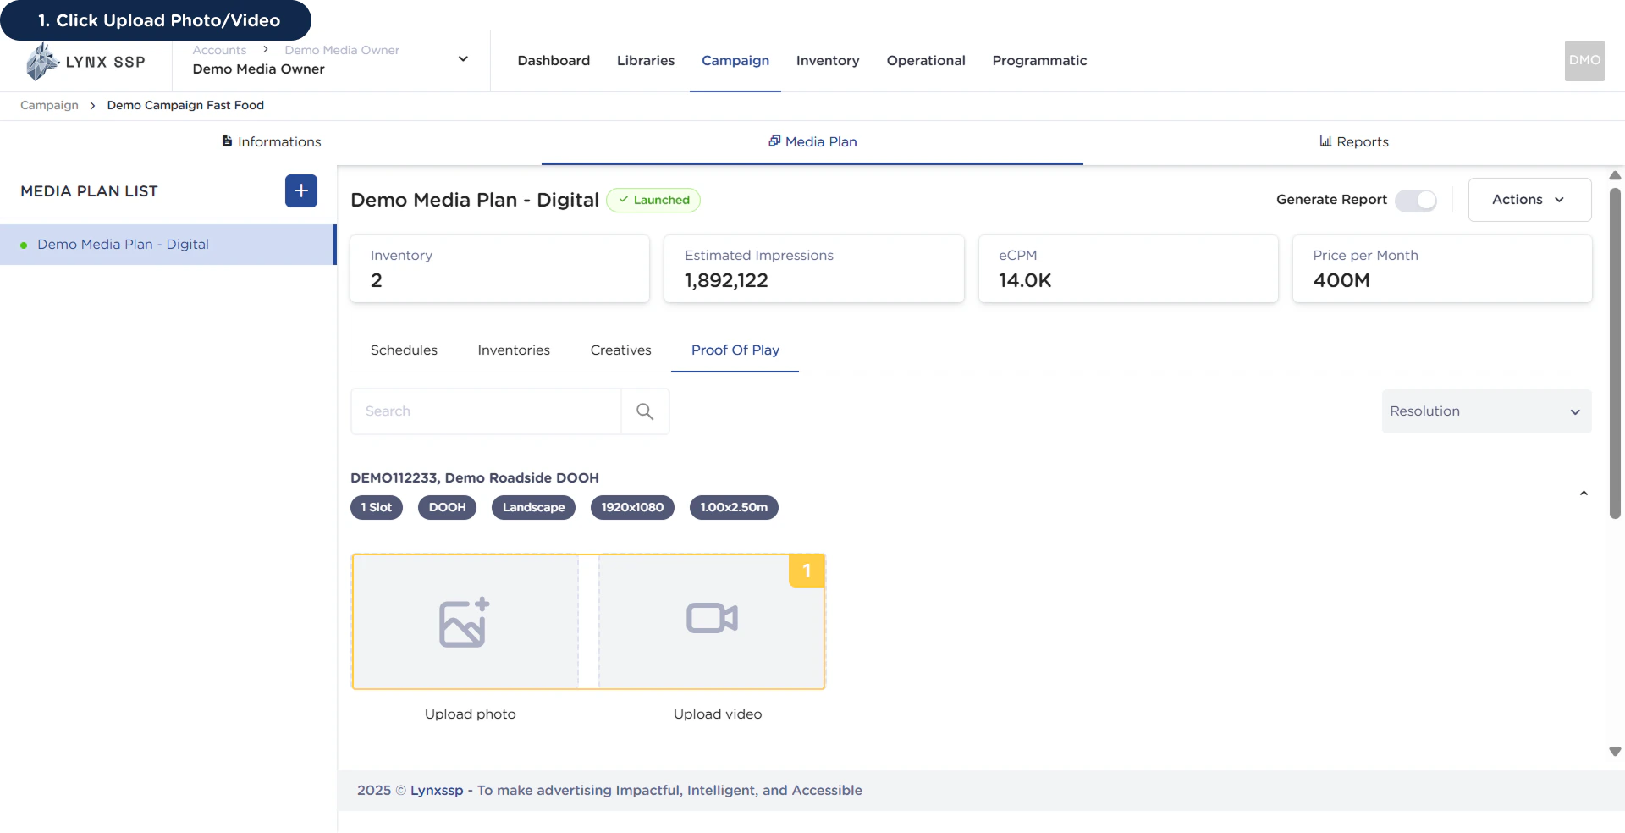Image resolution: width=1625 pixels, height=833 pixels.
Task: Click the scrollbar down arrow
Action: click(x=1614, y=752)
